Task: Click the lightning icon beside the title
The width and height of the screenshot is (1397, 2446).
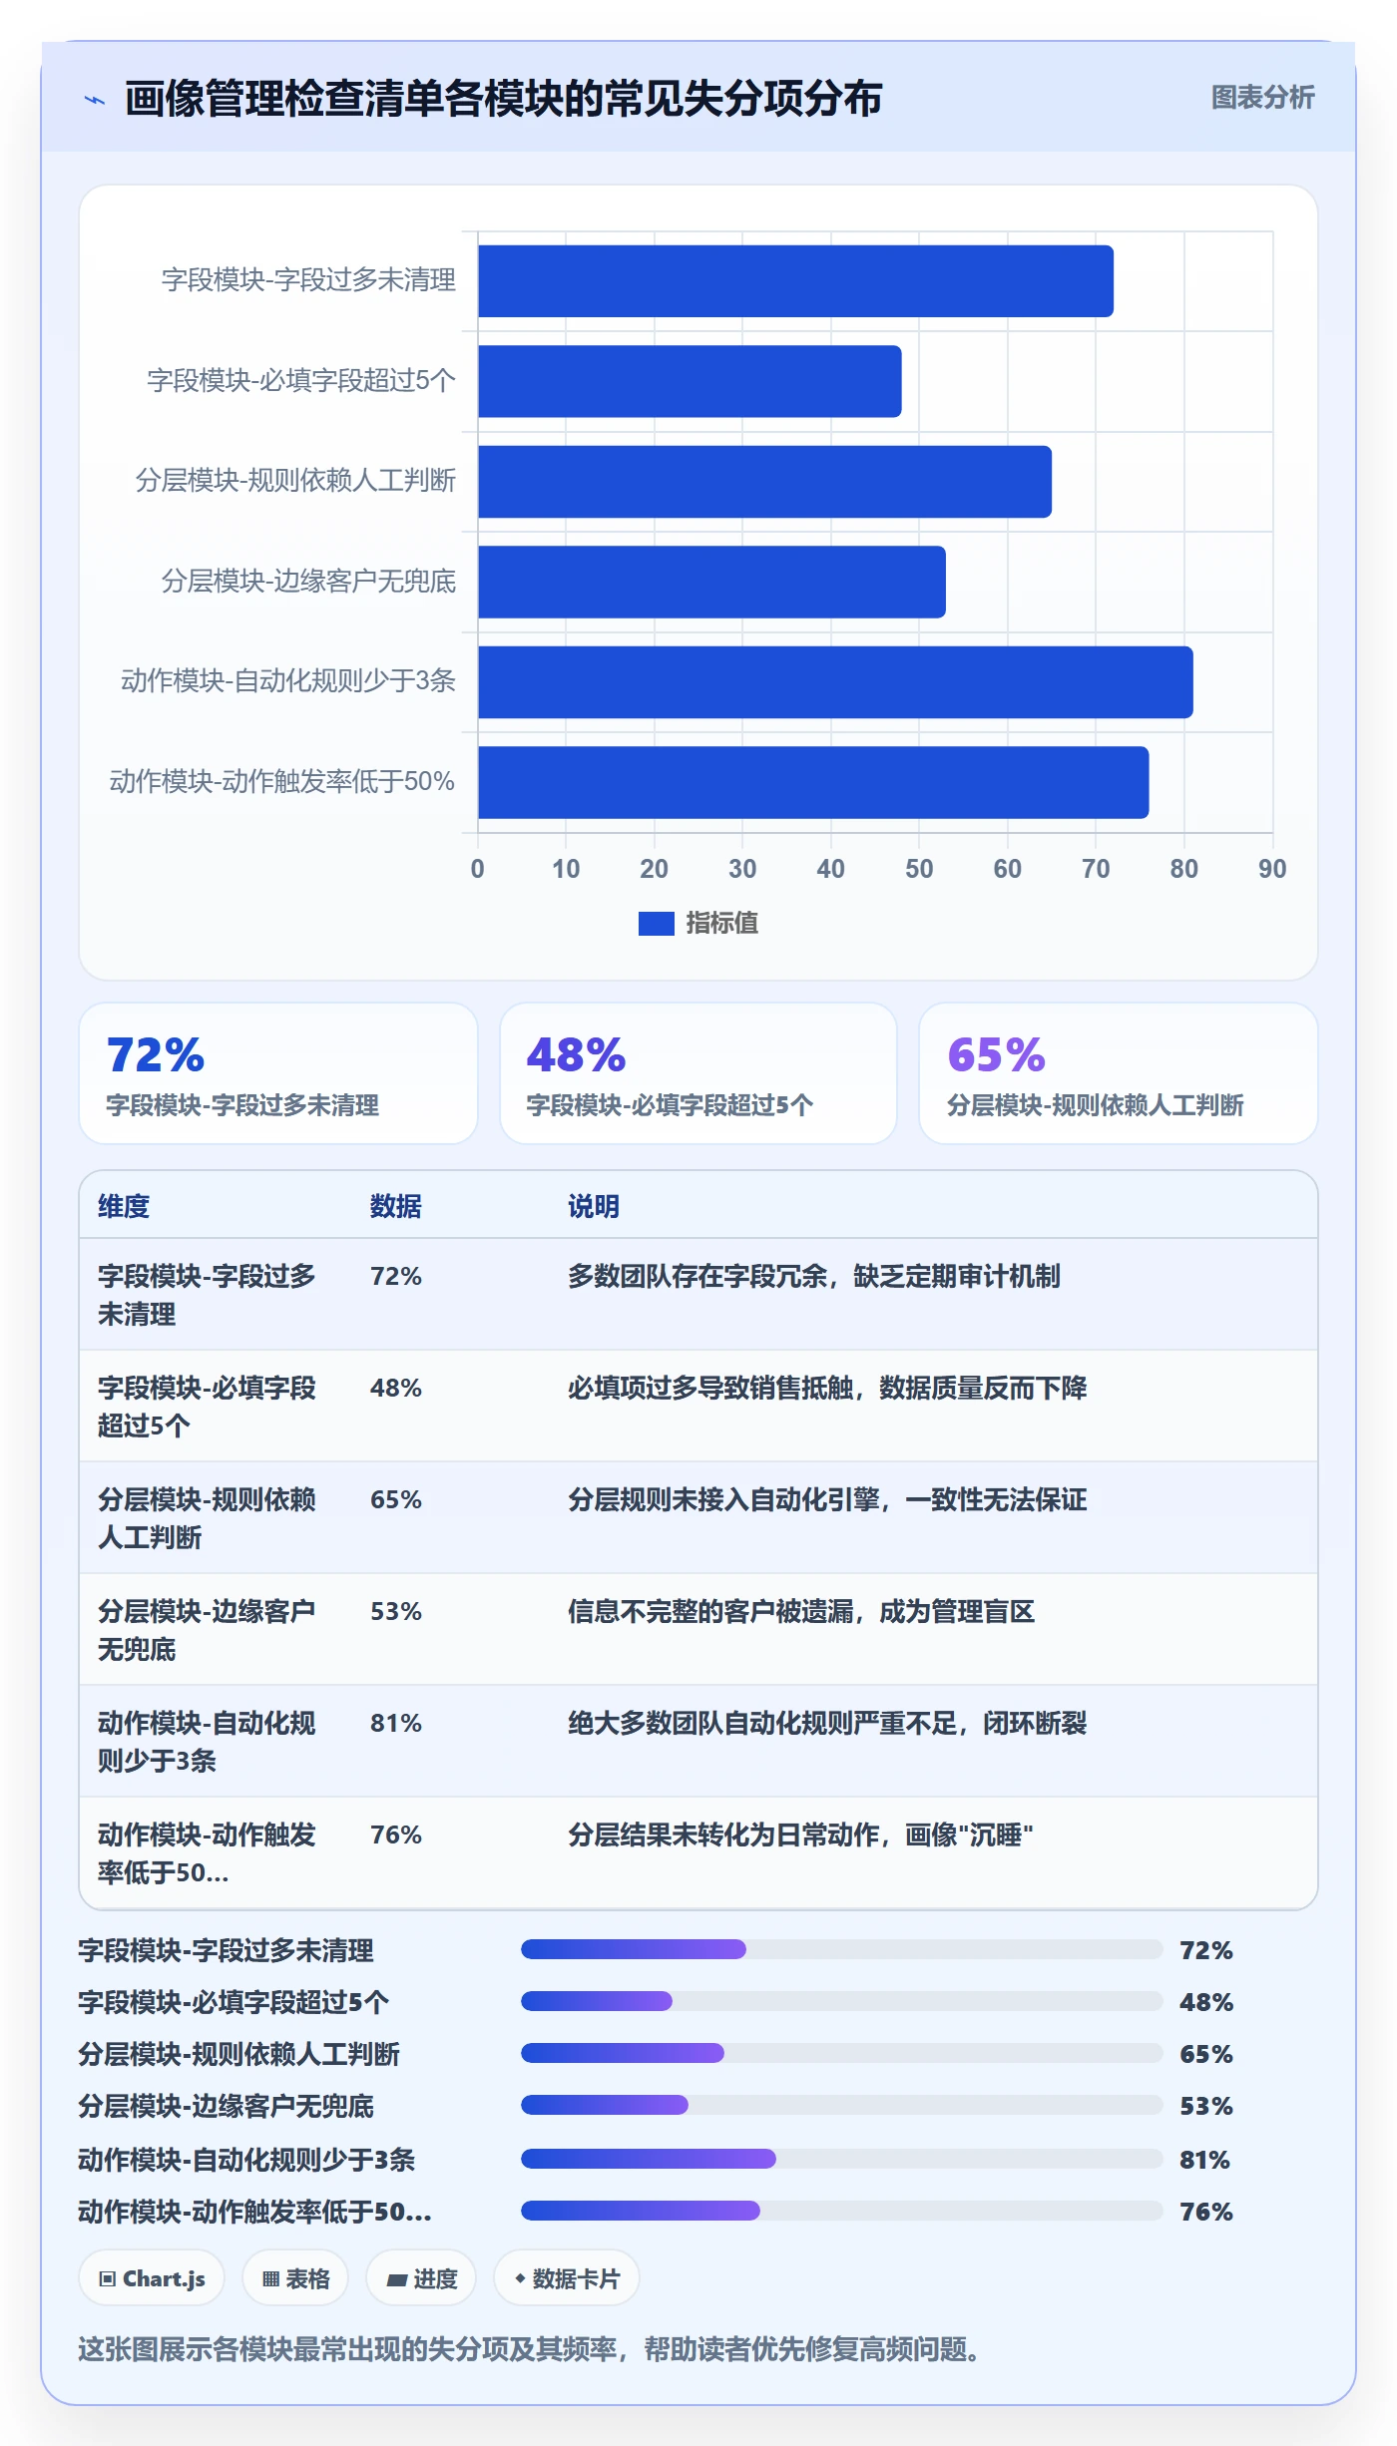Action: click(x=95, y=100)
